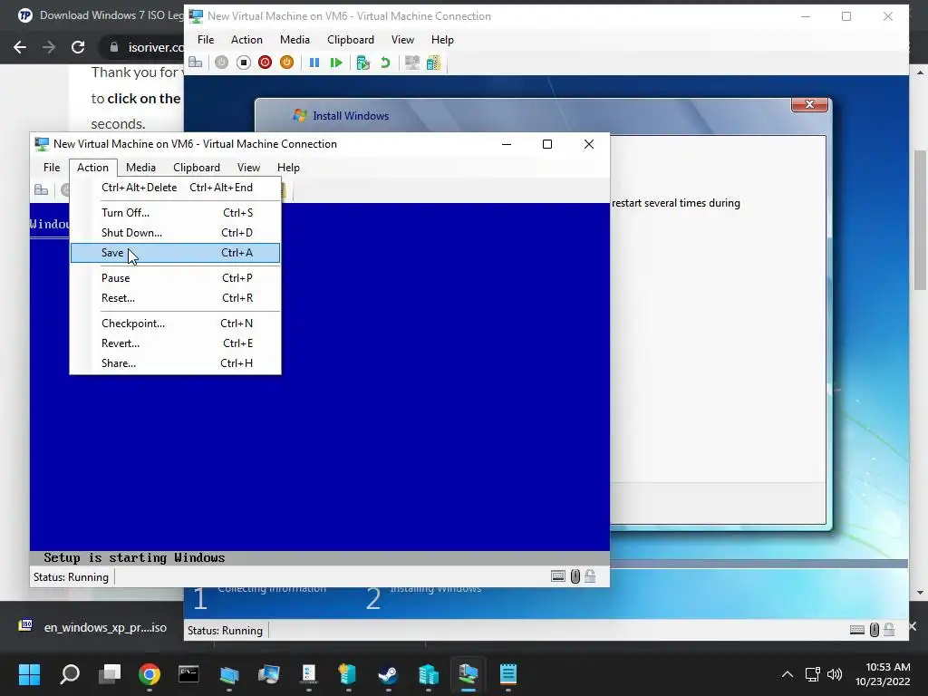Image resolution: width=928 pixels, height=696 pixels.
Task: Open the Windows Start menu
Action: pyautogui.click(x=29, y=674)
